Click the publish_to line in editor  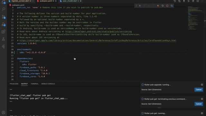(60, 7)
